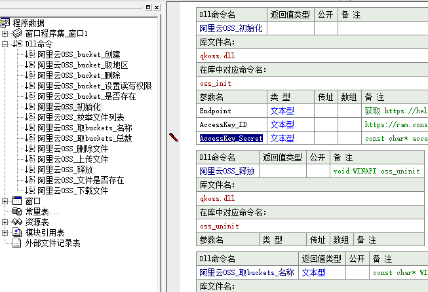Expand the 模块引用表 tree node
Viewport: 428px width, 292px height.
(5, 232)
